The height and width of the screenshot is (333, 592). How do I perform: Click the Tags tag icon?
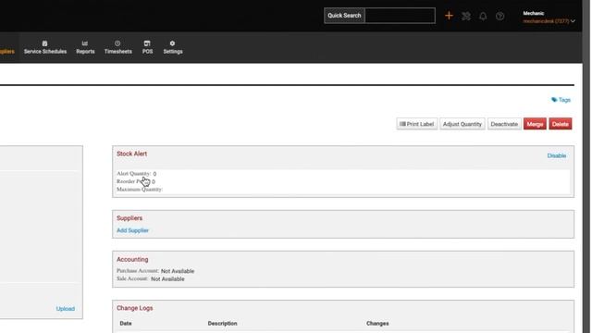tap(554, 100)
